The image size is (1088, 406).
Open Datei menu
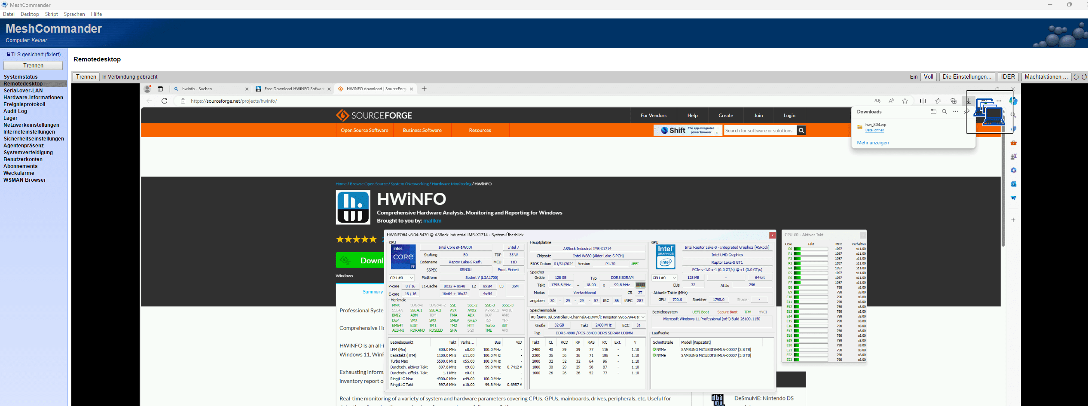coord(9,14)
